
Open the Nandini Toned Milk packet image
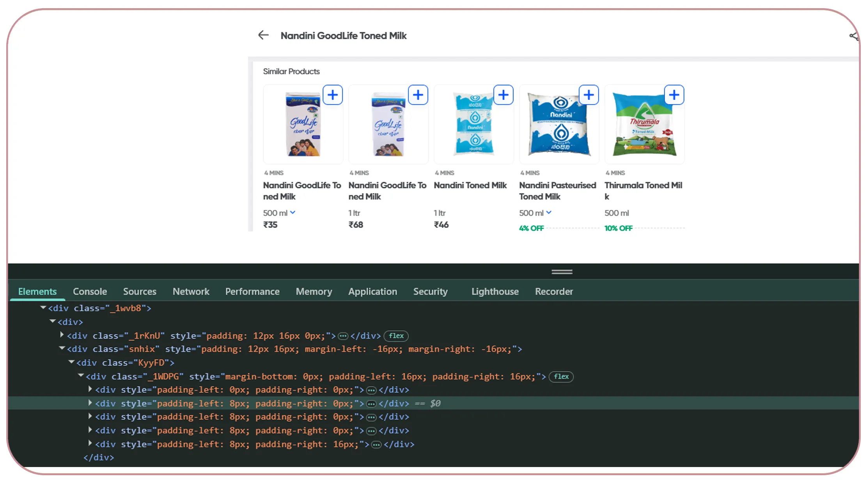click(474, 125)
